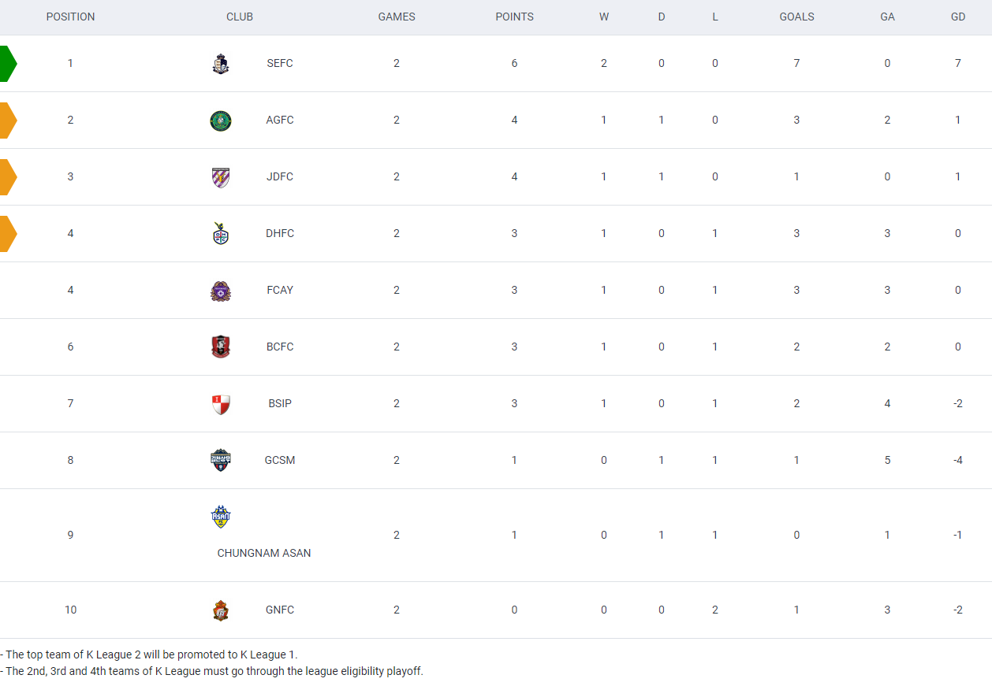Click the AGFC club crest icon
992x686 pixels.
221,121
